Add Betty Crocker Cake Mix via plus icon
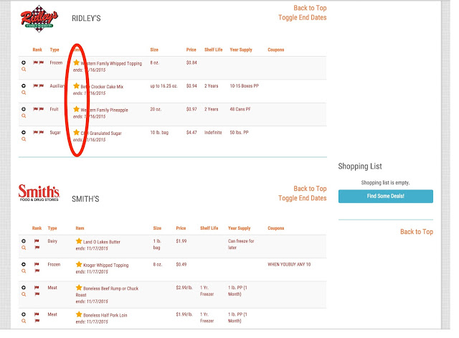The image size is (459, 338). tap(24, 86)
